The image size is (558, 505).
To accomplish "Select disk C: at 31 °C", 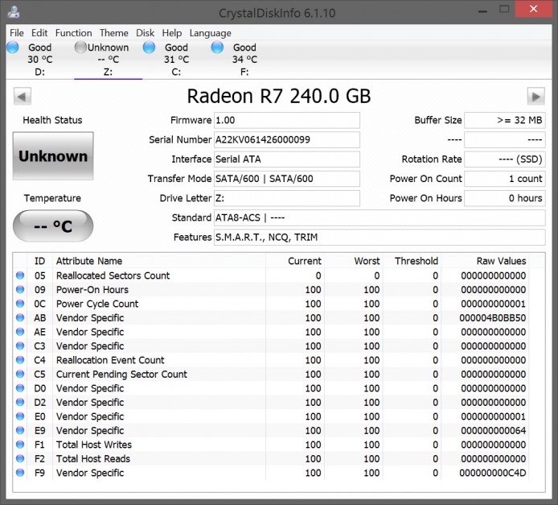I will (176, 60).
